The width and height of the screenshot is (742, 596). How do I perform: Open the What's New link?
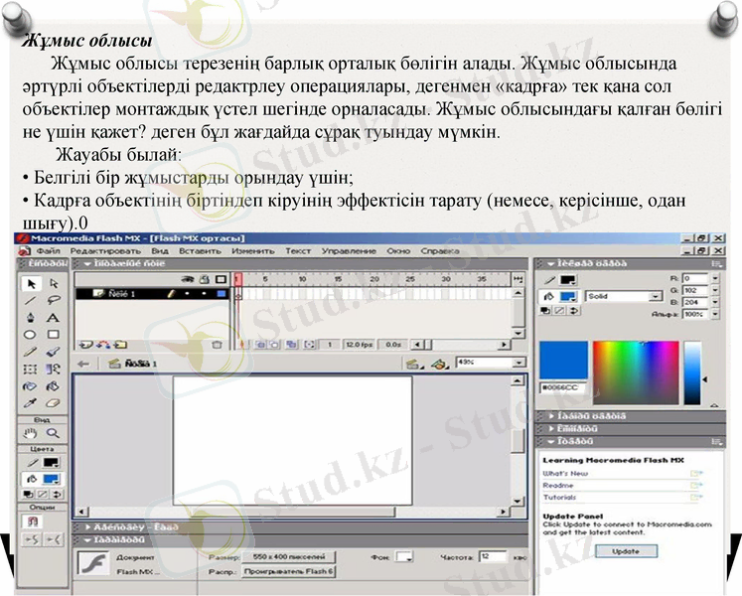[x=565, y=473]
